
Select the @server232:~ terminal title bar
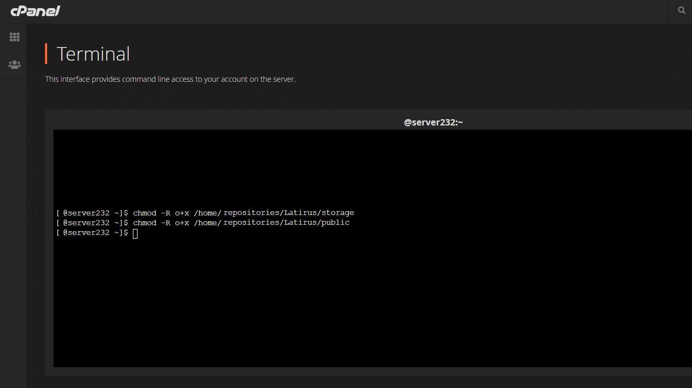[x=433, y=122]
